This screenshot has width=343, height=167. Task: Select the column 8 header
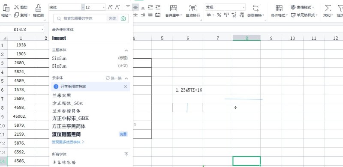click(247, 38)
